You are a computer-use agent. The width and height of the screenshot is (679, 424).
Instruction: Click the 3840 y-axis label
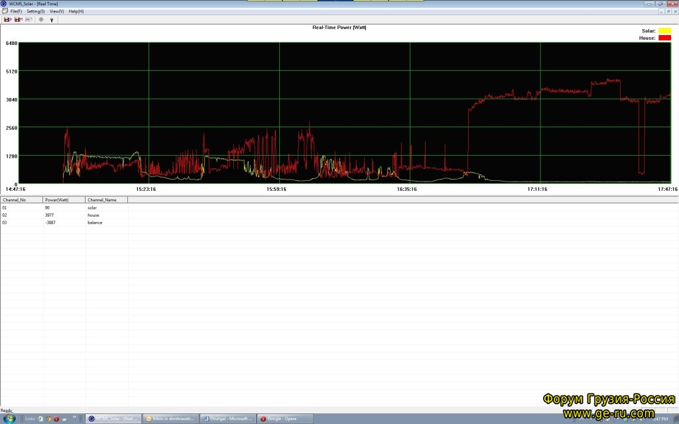12,99
